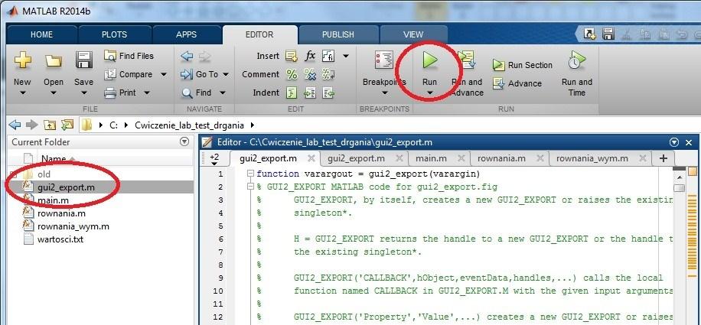Open Find Files tool
701x325 pixels.
pyautogui.click(x=129, y=56)
